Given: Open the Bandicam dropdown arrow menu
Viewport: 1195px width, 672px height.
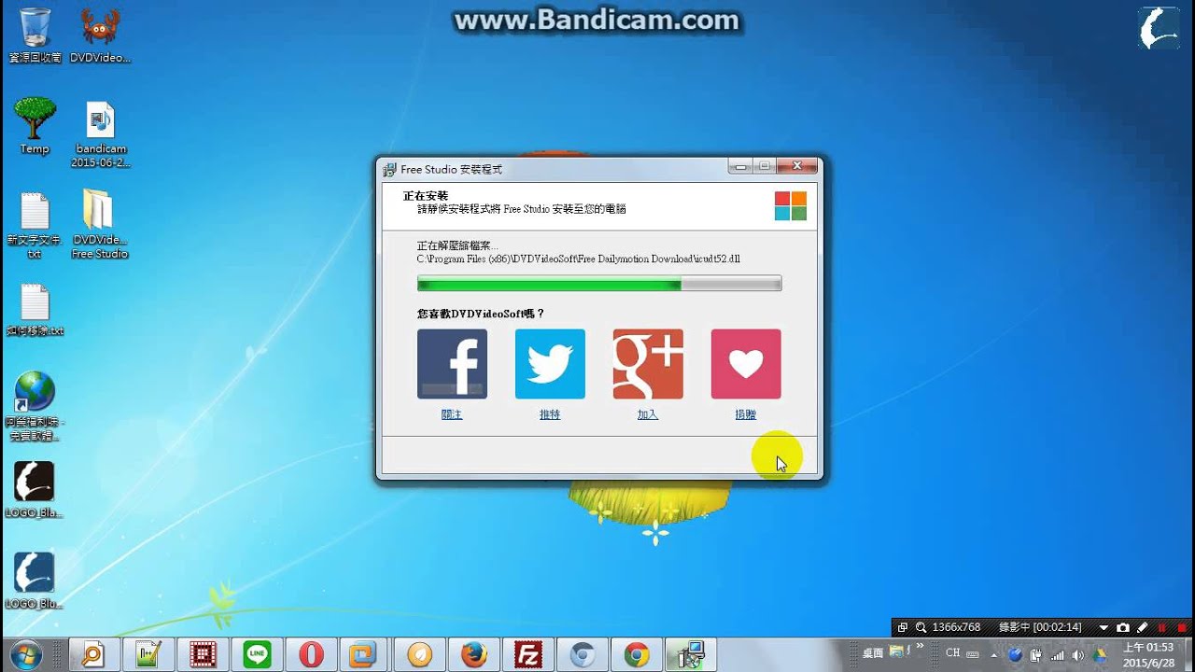Looking at the screenshot, I should [x=1104, y=628].
